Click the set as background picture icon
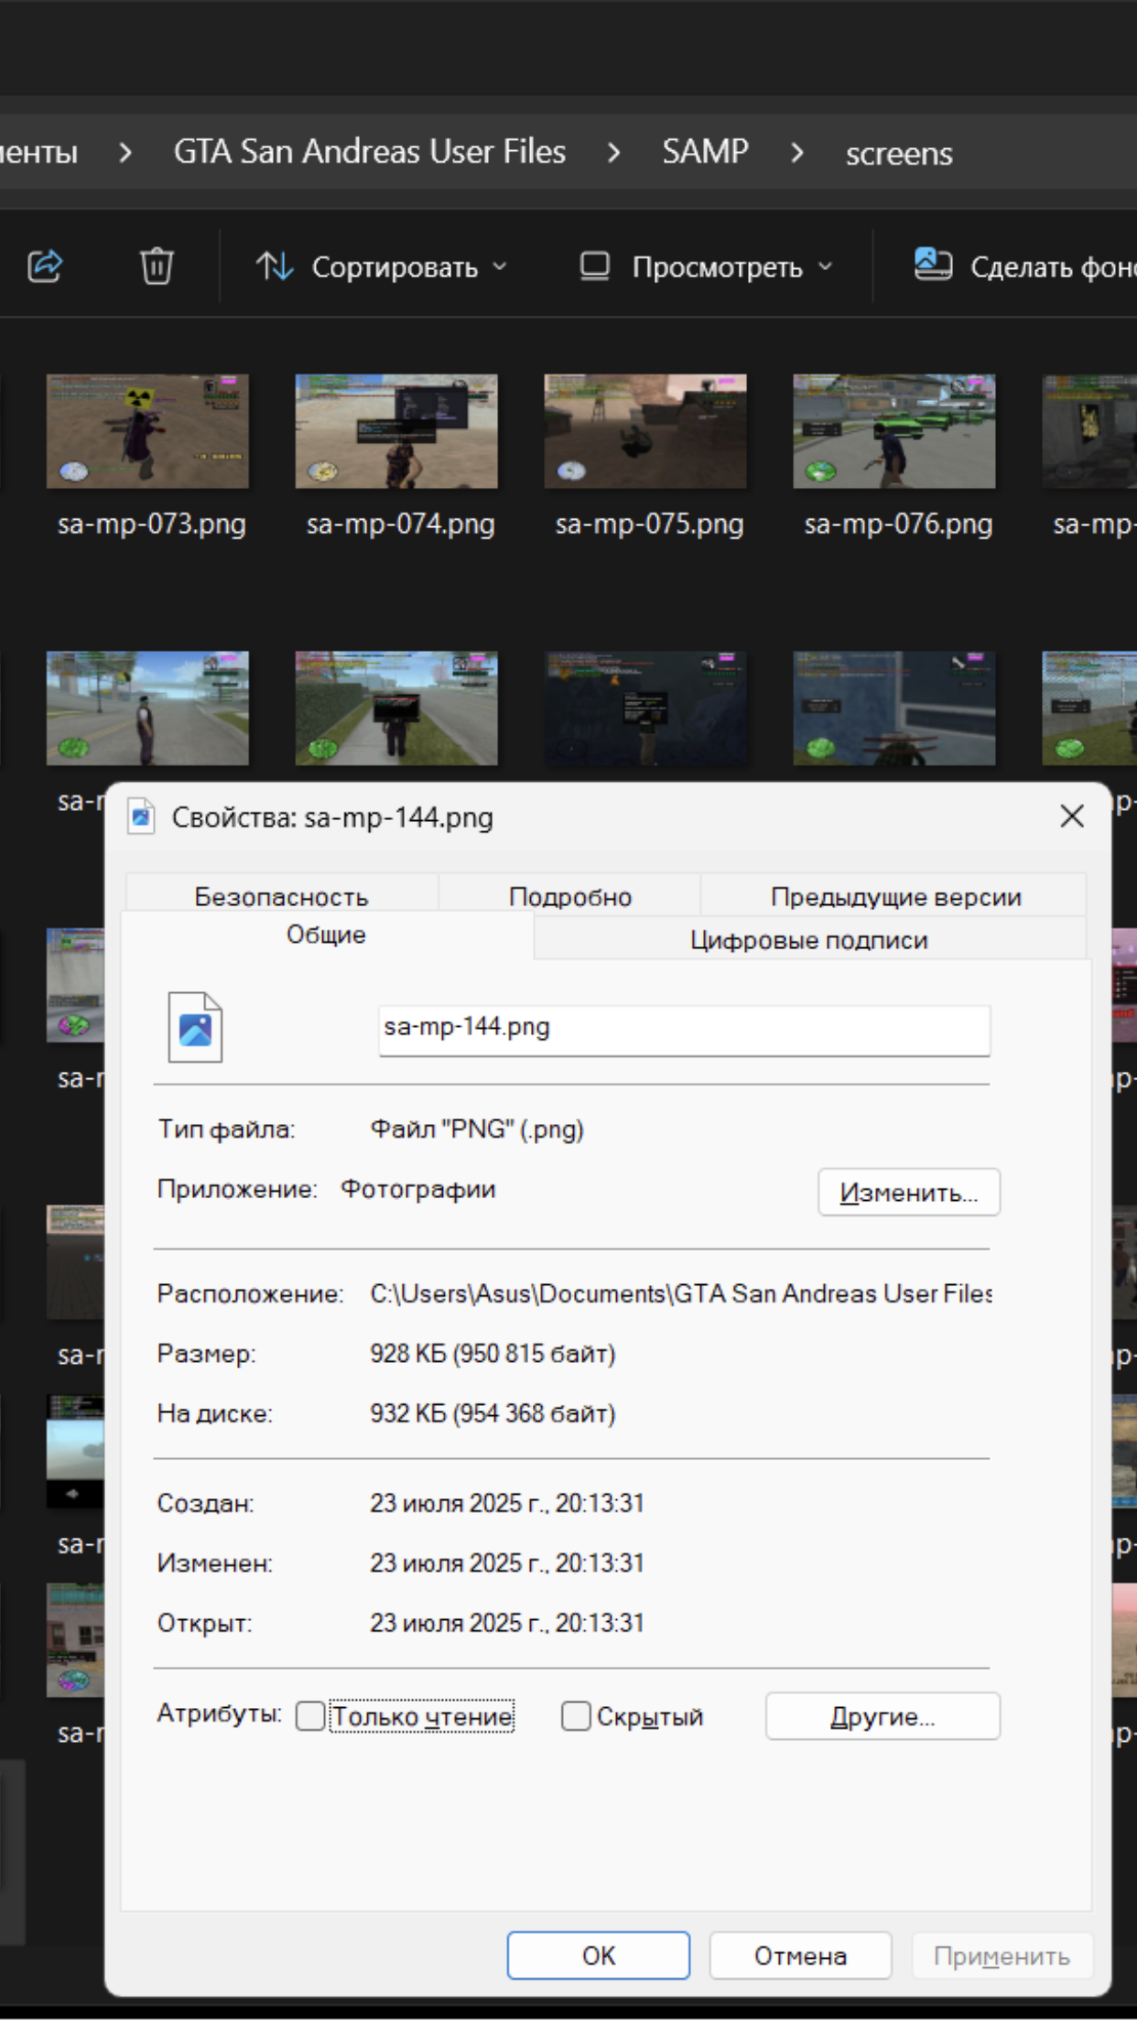1137x2021 pixels. pyautogui.click(x=933, y=265)
